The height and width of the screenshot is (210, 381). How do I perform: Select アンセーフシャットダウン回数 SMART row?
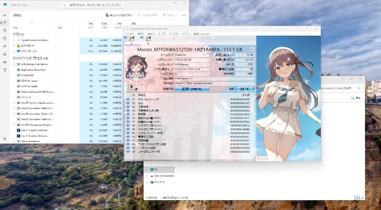190,144
